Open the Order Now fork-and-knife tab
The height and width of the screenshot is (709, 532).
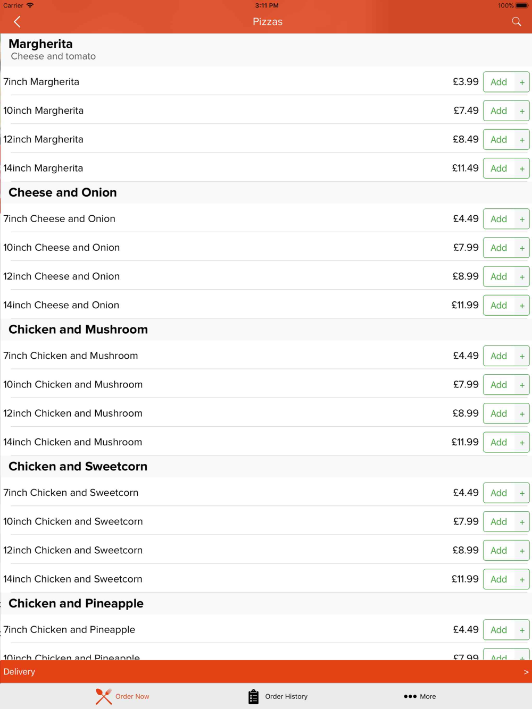pyautogui.click(x=122, y=696)
